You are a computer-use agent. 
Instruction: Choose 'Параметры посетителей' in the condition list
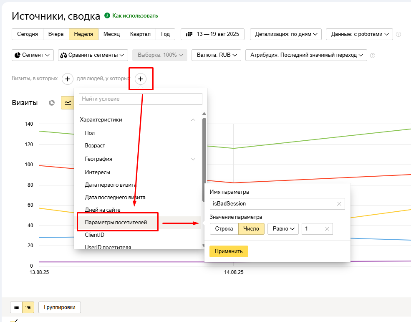coord(116,223)
